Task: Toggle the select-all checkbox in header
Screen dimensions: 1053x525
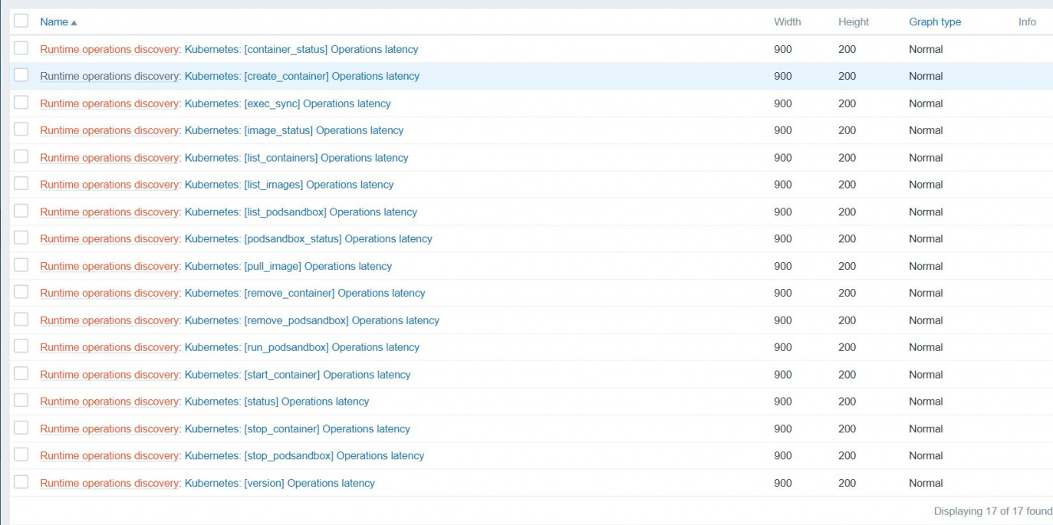Action: [21, 21]
